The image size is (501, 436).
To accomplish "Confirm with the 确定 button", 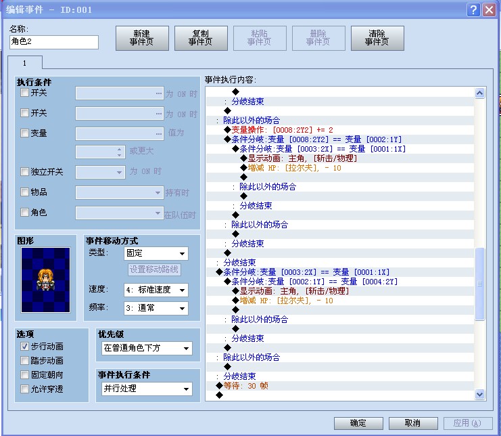I will click(358, 423).
